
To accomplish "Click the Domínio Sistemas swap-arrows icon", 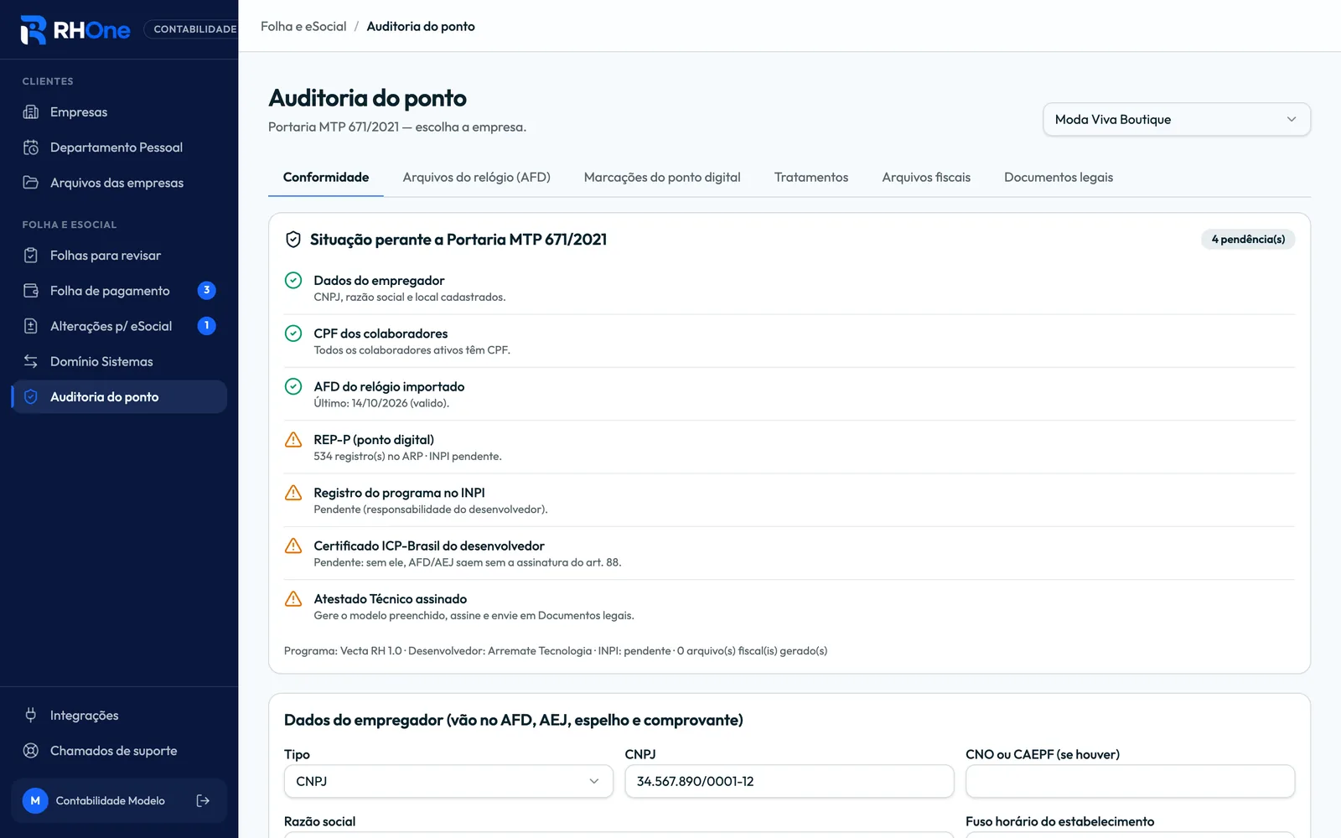I will click(x=31, y=361).
